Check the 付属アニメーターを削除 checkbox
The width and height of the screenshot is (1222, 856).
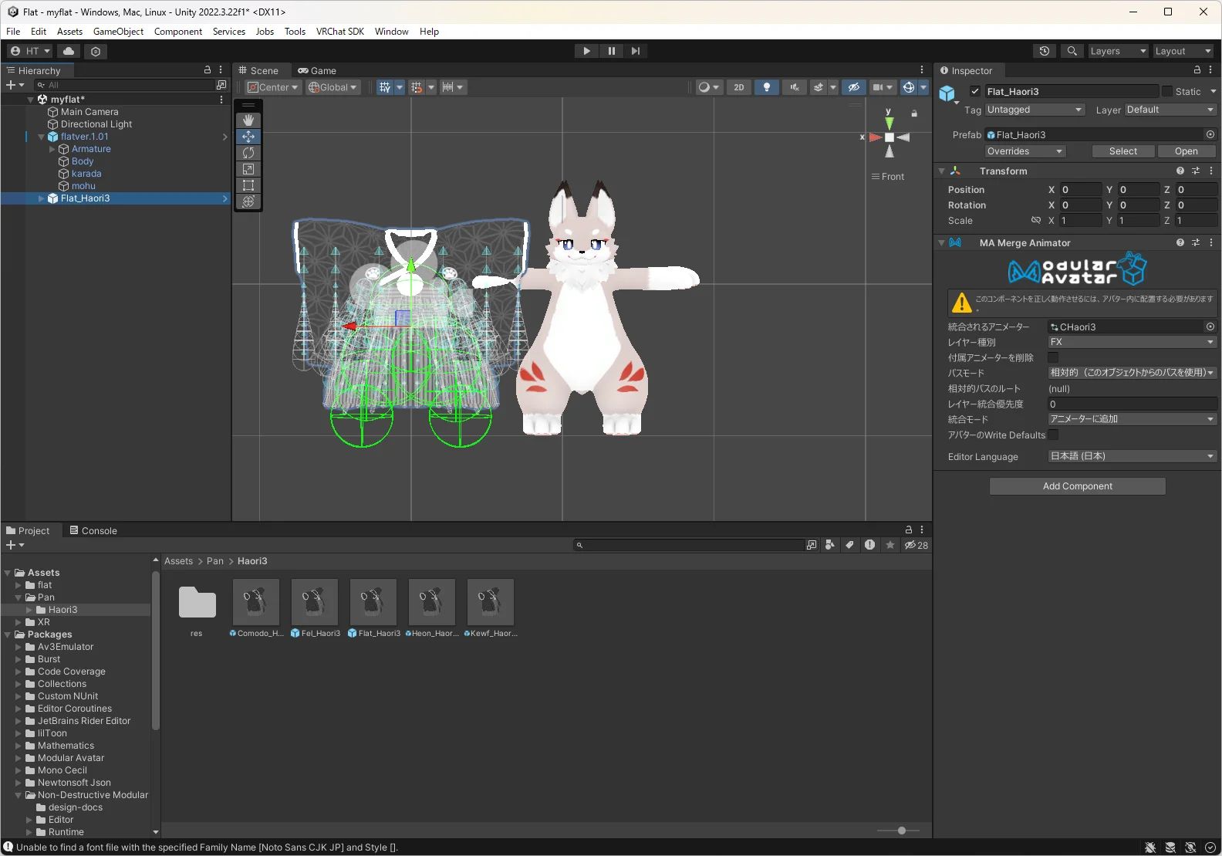pos(1053,357)
